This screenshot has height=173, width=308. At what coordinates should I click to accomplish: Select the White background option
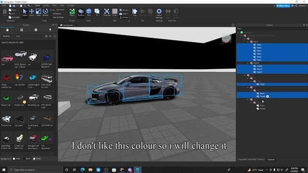(x=17, y=159)
